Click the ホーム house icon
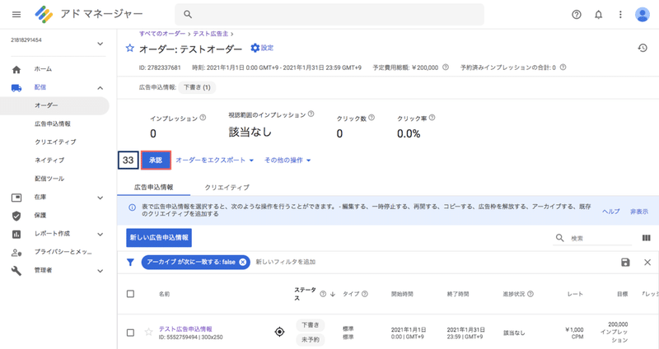Viewport: 659px width, 349px height. [16, 69]
